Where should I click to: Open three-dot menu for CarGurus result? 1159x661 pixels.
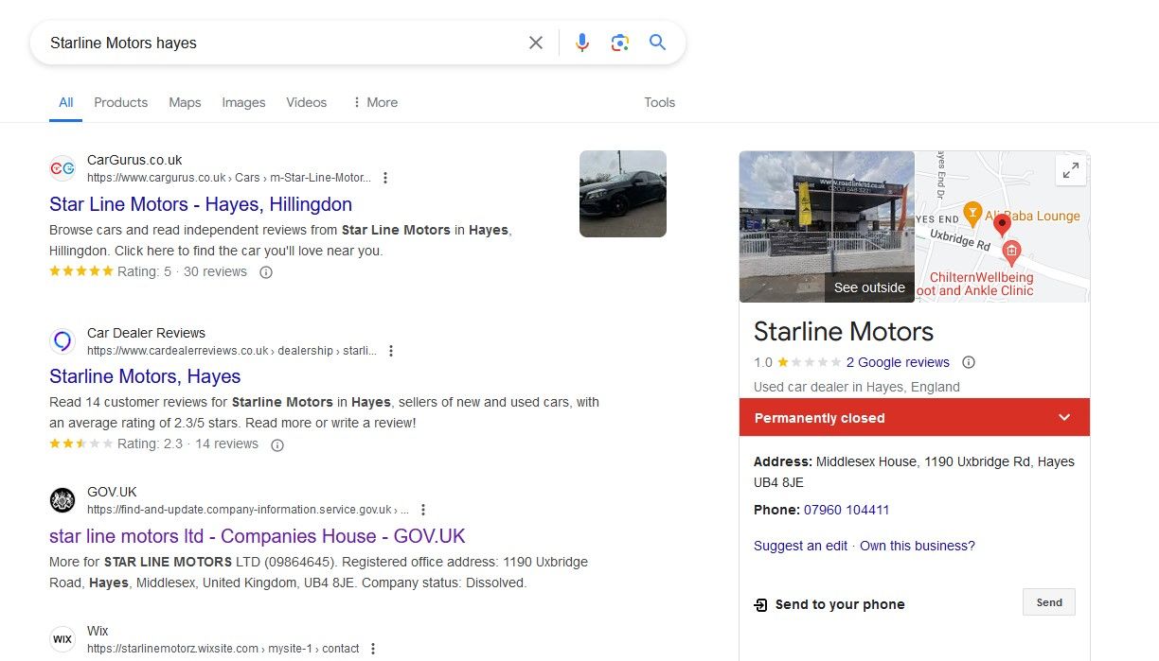[385, 178]
